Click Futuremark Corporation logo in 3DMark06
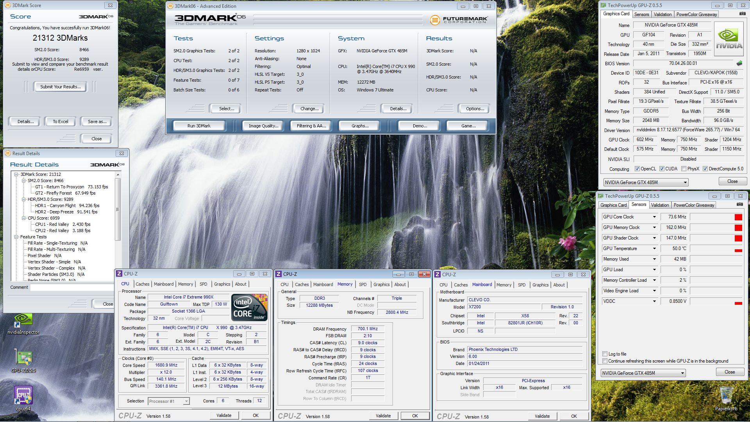This screenshot has height=422, width=750. 459,20
